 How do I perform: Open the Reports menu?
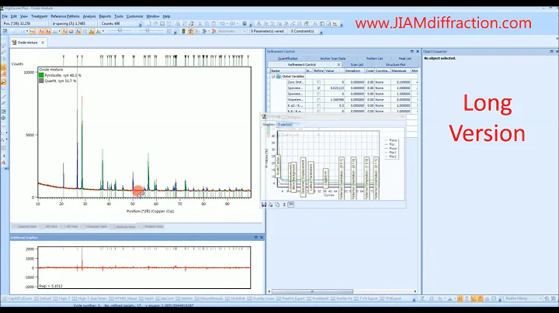[105, 16]
